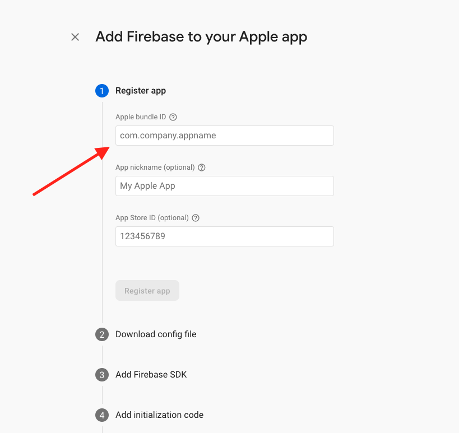Click into the App nickname field
Image resolution: width=459 pixels, height=433 pixels.
224,186
